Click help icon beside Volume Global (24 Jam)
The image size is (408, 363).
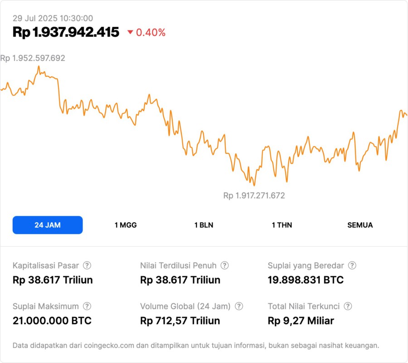[x=239, y=306]
